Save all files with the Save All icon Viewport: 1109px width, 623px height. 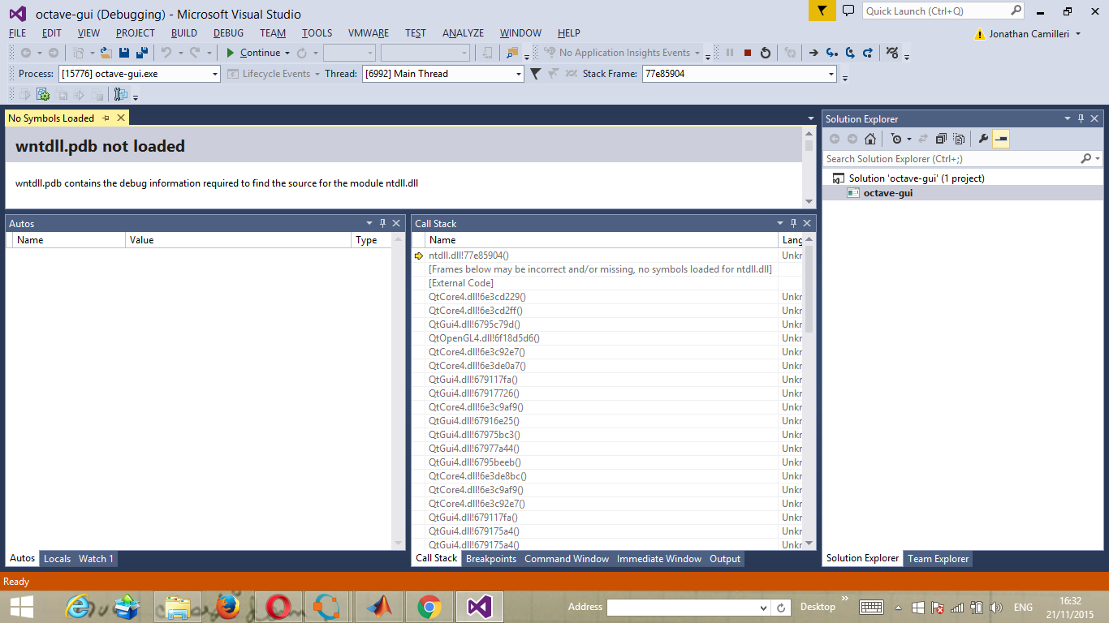(x=142, y=53)
